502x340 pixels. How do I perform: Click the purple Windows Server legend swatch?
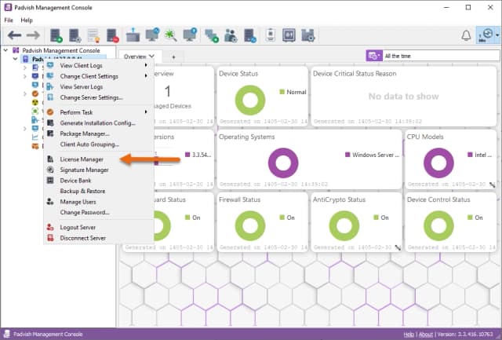347,155
